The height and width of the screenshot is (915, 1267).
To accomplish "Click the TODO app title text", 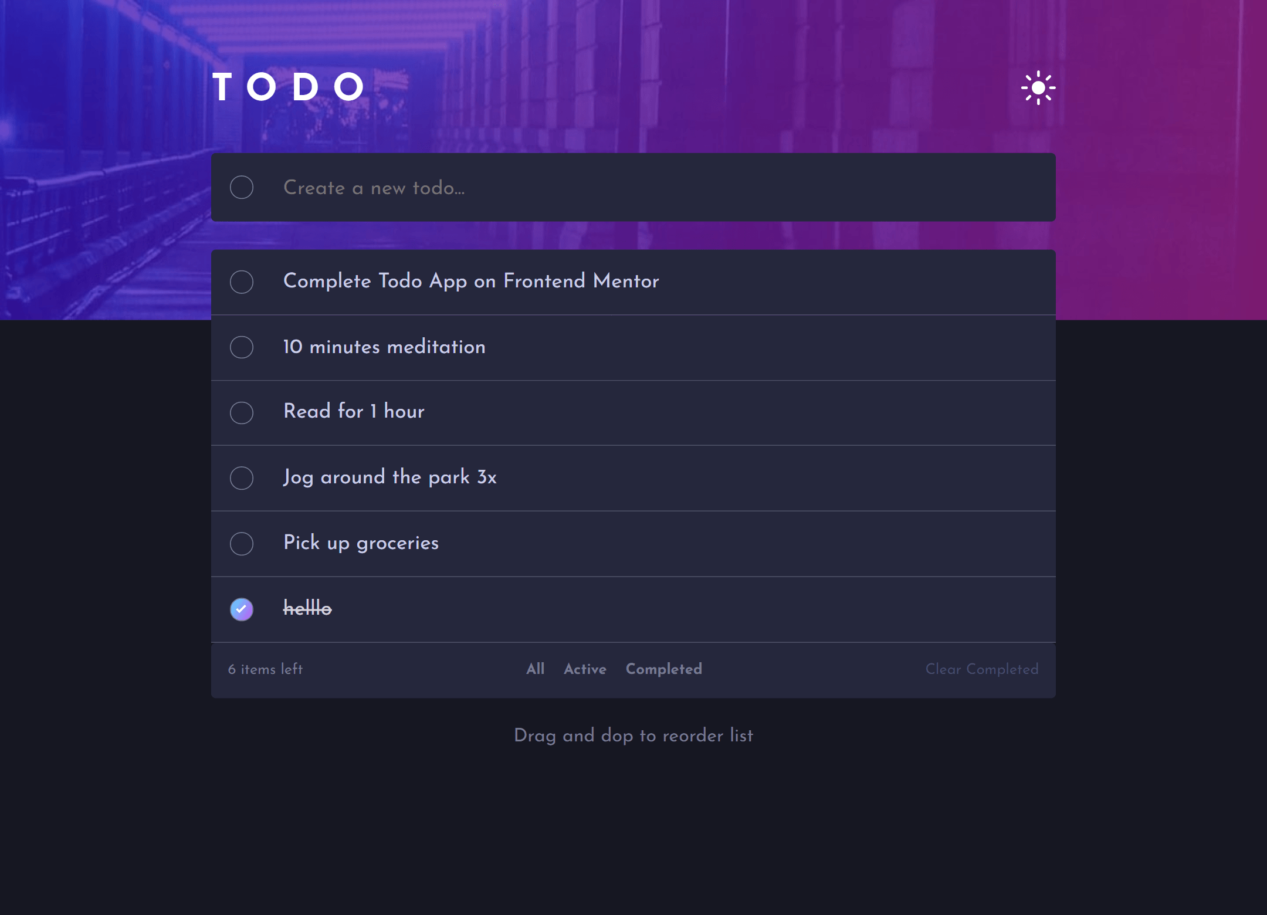I will pos(289,87).
